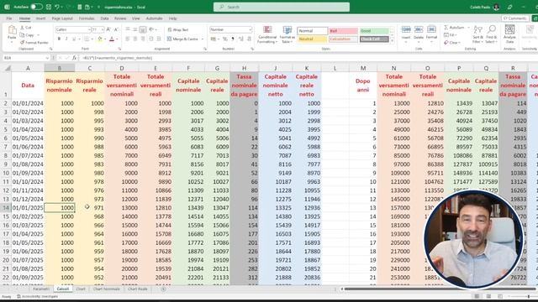Click Accessibility: Investigate in status bar

coord(37,296)
